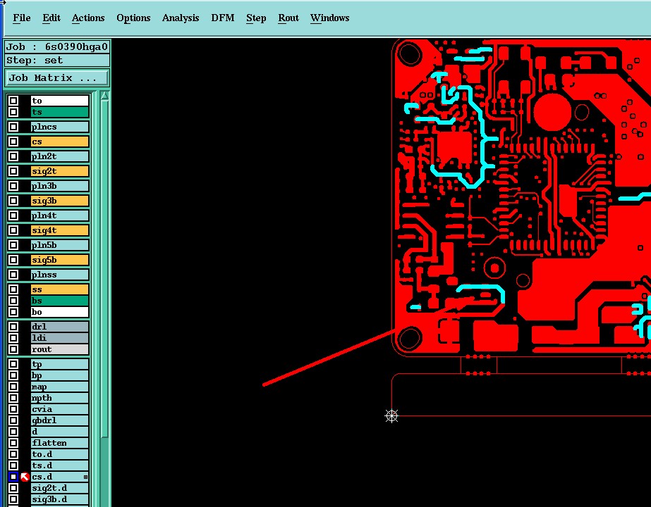This screenshot has width=651, height=507.
Task: Toggle the checkbox for layer ts
Action: click(13, 112)
